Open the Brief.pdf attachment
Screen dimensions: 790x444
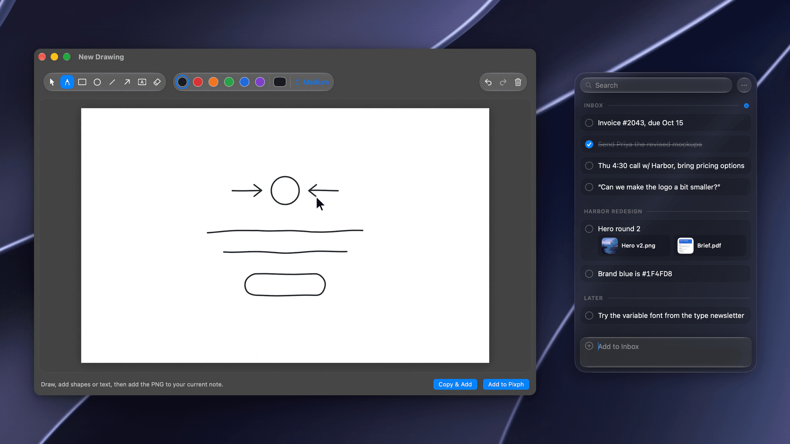point(710,245)
